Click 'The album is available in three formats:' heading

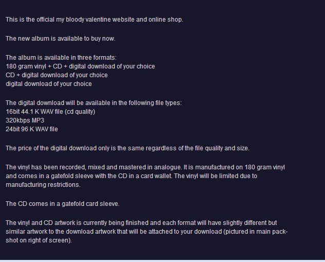61,58
